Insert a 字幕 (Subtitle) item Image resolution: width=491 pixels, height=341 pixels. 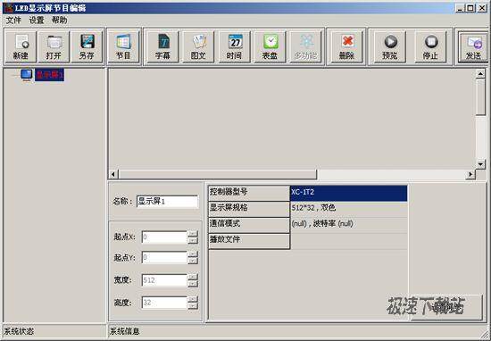point(162,46)
